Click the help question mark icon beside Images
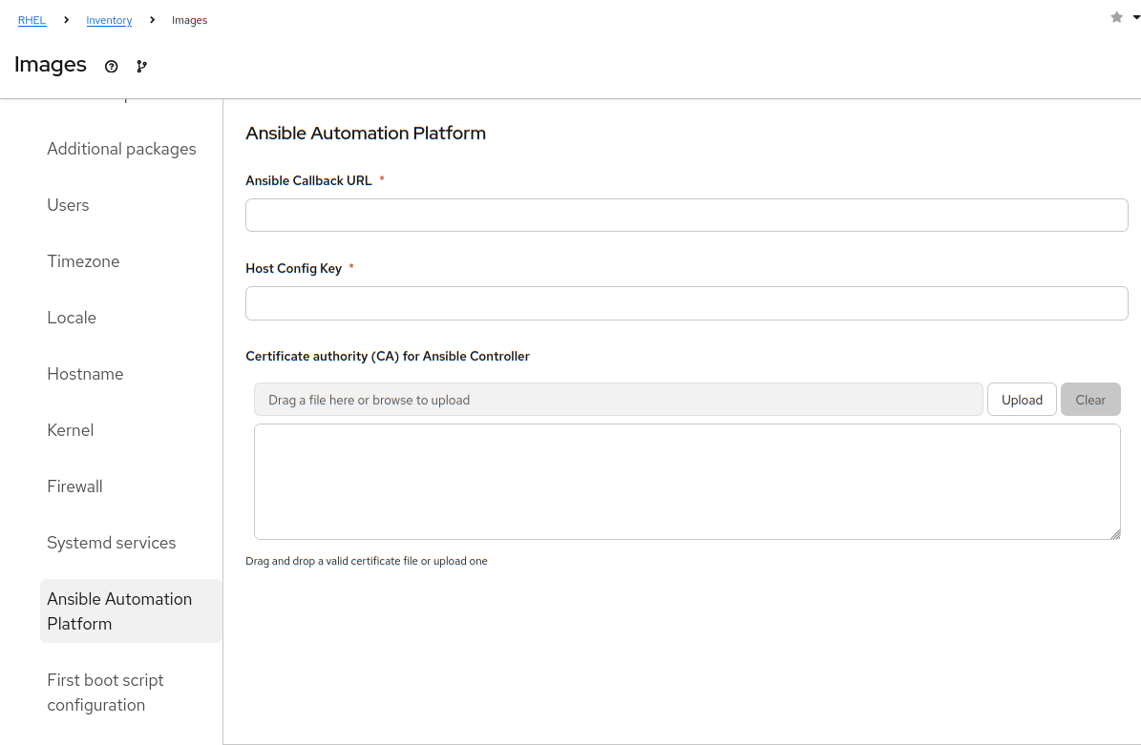1141x745 pixels. coord(112,67)
